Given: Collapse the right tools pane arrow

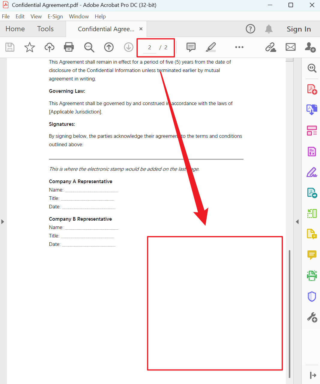Looking at the screenshot, I should pos(297,222).
